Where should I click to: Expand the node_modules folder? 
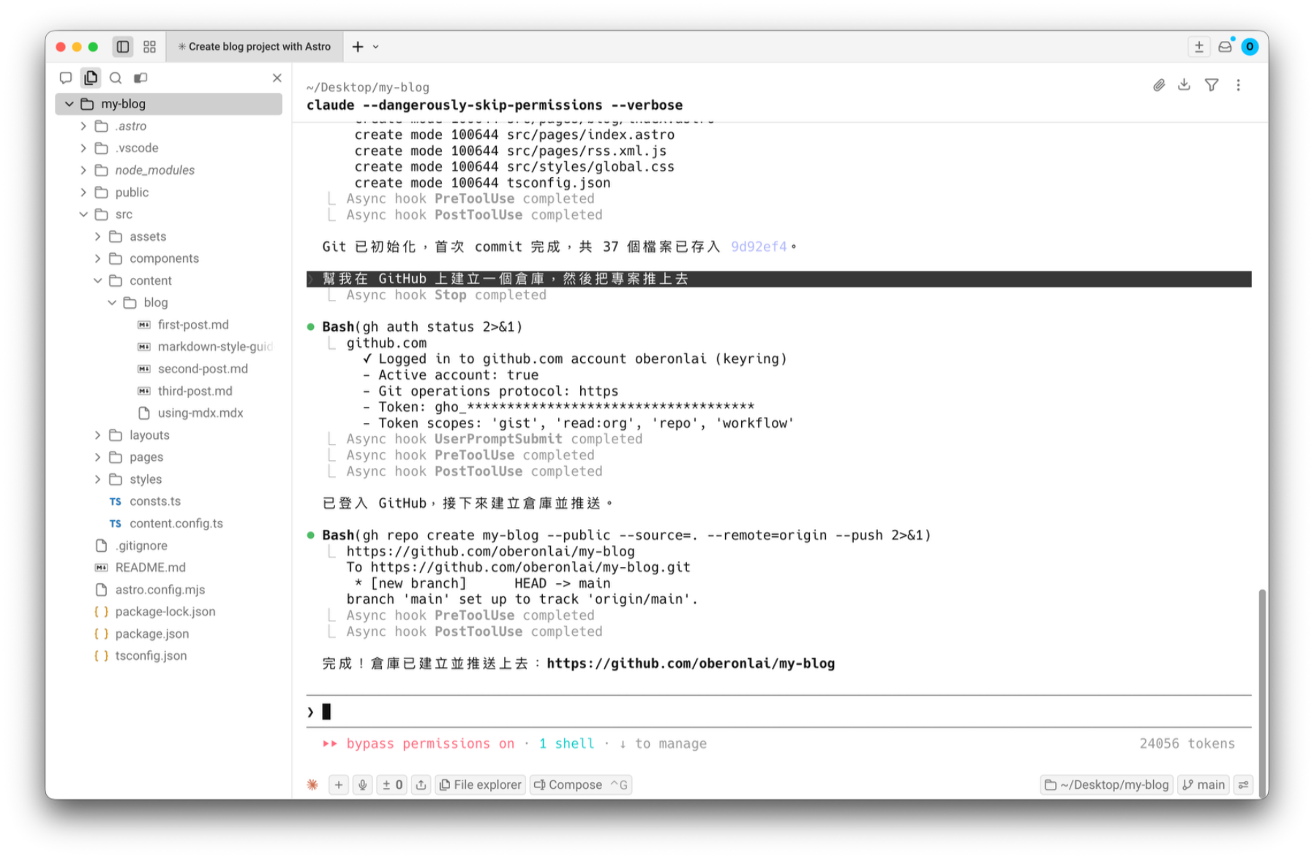click(83, 170)
